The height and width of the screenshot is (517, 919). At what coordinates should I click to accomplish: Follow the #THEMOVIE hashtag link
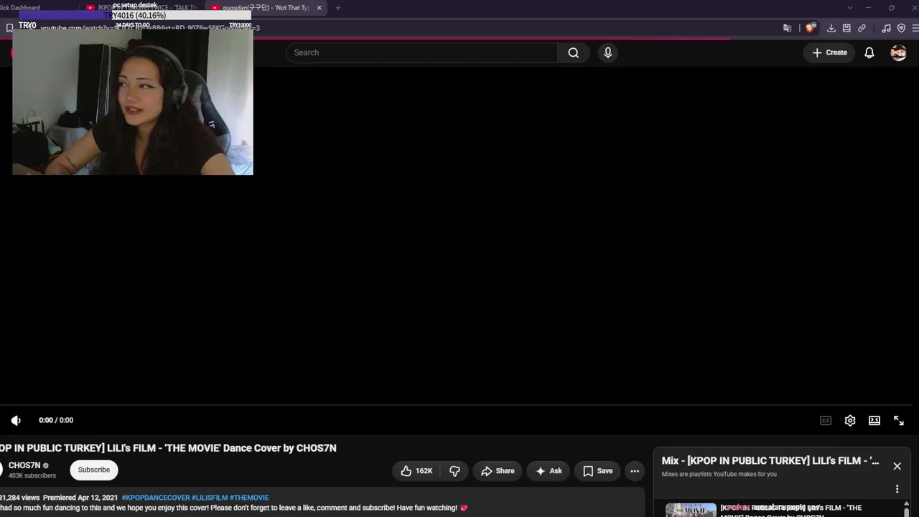coord(249,498)
